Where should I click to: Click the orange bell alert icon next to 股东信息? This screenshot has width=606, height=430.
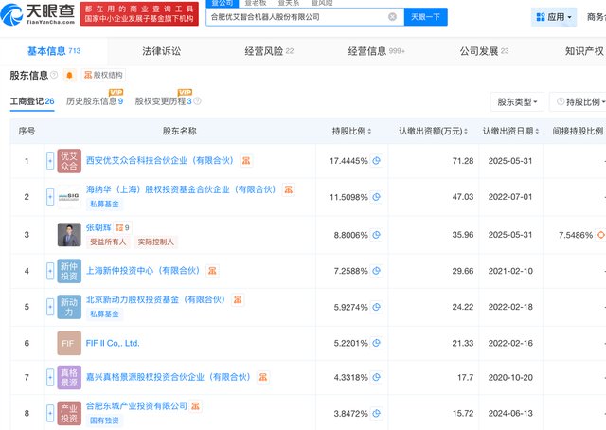tap(69, 75)
